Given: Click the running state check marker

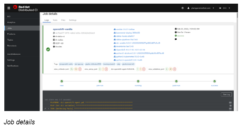Looking at the screenshot, I should coord(138,81).
